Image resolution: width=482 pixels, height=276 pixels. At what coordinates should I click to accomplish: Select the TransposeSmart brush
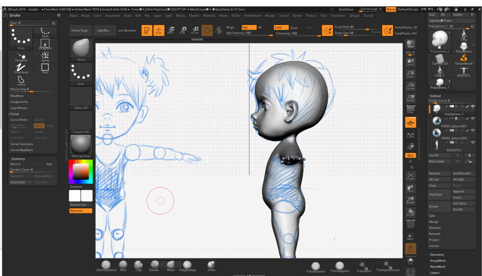click(x=387, y=266)
